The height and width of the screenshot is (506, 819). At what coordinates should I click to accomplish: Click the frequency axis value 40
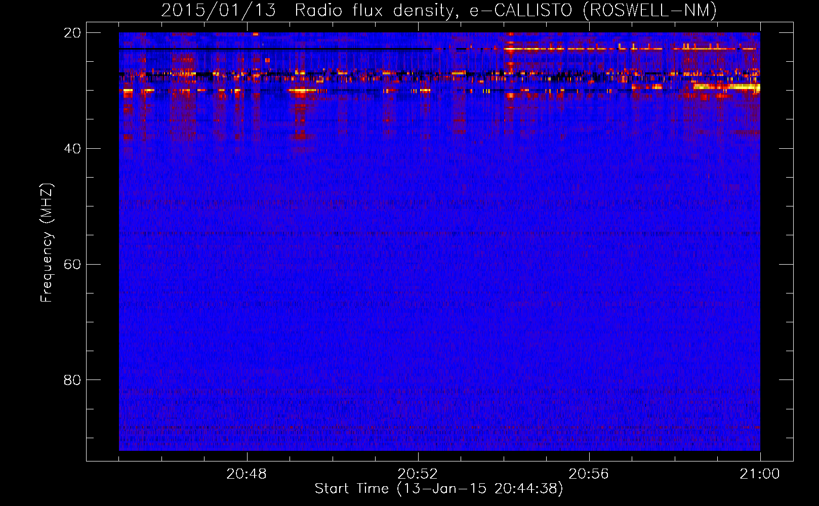click(x=72, y=149)
